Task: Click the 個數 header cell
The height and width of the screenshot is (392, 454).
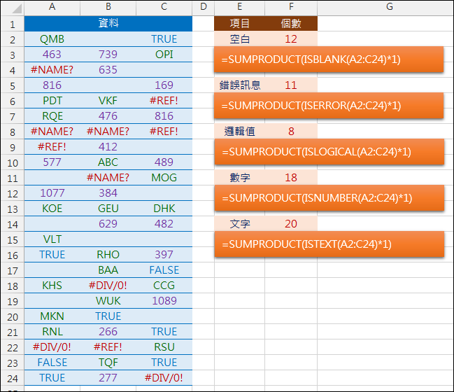Action: tap(291, 24)
